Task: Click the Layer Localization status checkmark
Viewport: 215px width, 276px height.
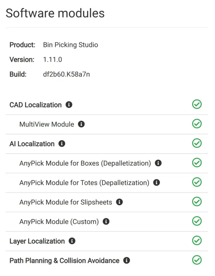Action: point(197,240)
